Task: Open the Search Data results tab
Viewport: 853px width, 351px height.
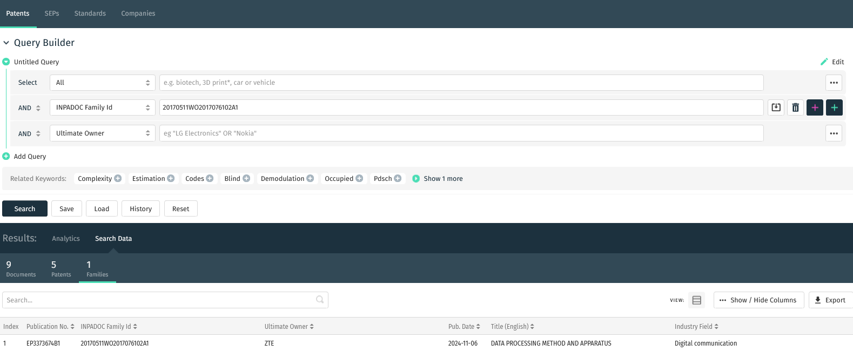Action: coord(113,239)
